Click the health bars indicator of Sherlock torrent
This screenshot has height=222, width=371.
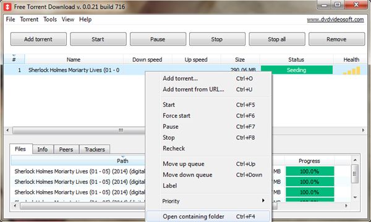(x=352, y=70)
